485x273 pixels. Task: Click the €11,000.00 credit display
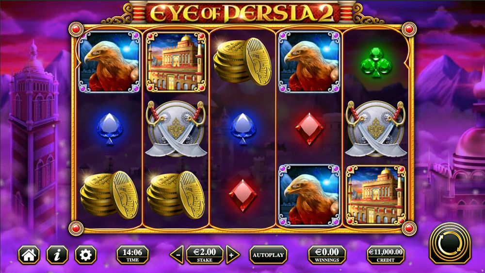click(386, 255)
